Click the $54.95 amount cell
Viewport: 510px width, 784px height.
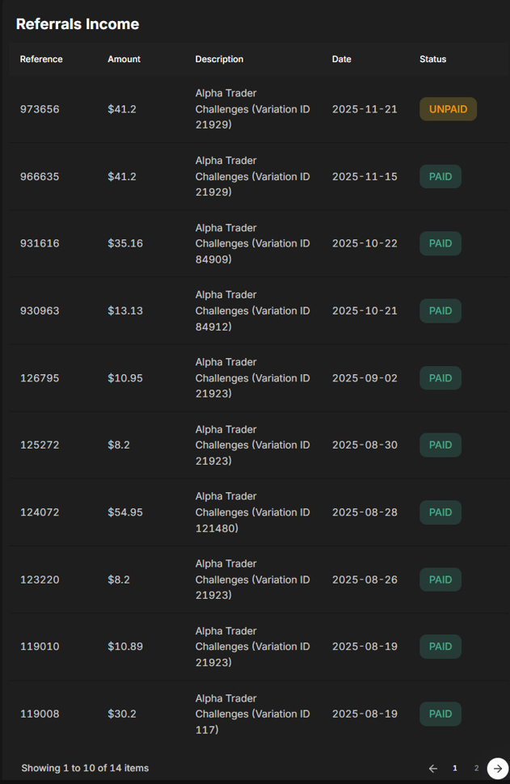tap(125, 512)
